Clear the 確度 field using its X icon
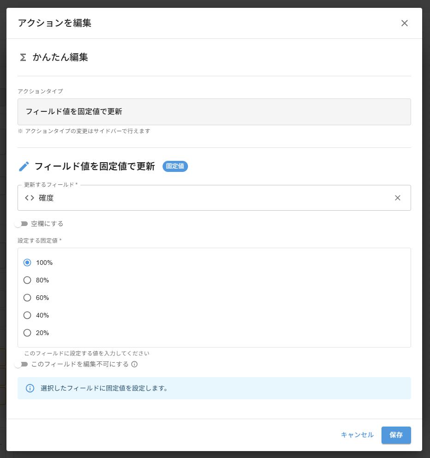430x458 pixels. pos(398,198)
